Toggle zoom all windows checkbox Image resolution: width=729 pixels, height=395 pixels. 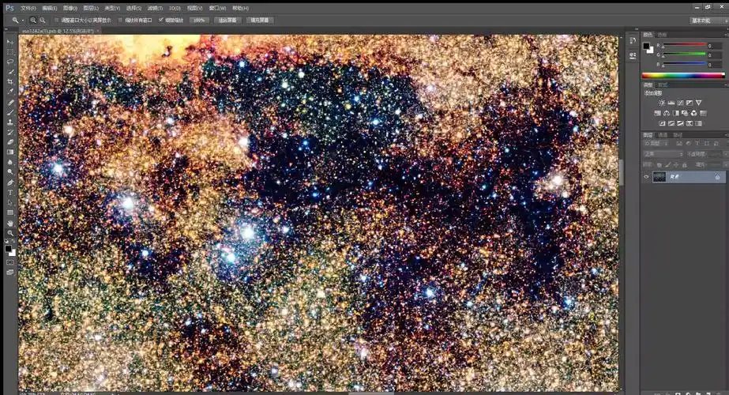point(120,20)
